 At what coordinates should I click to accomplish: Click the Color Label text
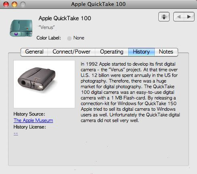pos(49,38)
